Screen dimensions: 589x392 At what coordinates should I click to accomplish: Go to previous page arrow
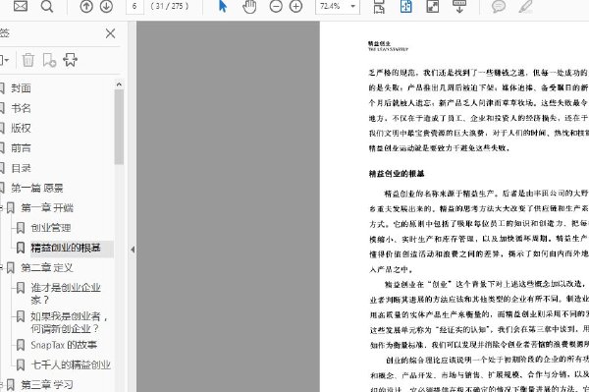tap(86, 7)
